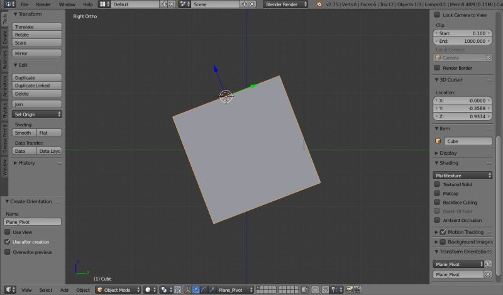Click the Cube object icon in Item panel
Viewport: 503px width, 295px height.
[x=438, y=142]
